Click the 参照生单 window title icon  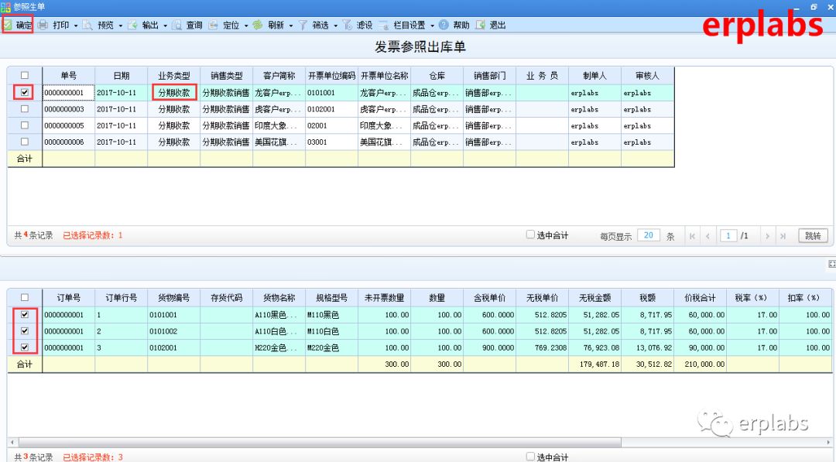pyautogui.click(x=6, y=7)
